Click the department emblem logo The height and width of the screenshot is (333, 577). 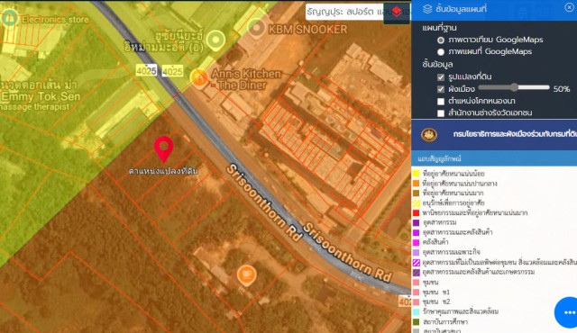(429, 135)
